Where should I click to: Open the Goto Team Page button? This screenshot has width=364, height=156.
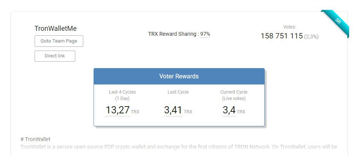tap(59, 41)
